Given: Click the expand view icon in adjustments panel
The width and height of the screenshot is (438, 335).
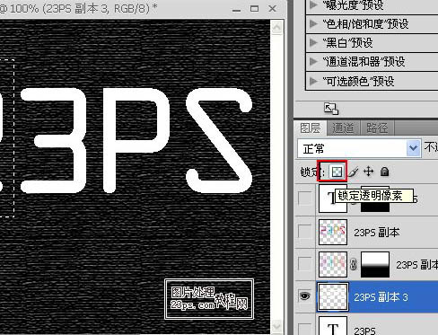Looking at the screenshot, I should tap(331, 109).
